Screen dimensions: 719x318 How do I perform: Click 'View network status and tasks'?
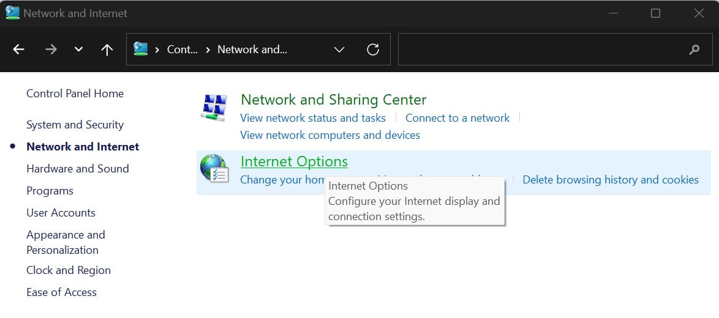[313, 118]
